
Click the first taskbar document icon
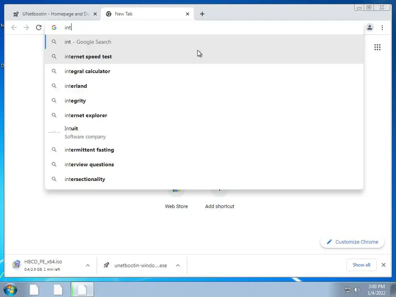click(x=34, y=289)
